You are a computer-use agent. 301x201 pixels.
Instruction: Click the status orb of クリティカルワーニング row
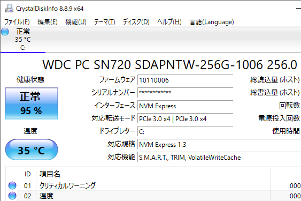tap(12, 185)
